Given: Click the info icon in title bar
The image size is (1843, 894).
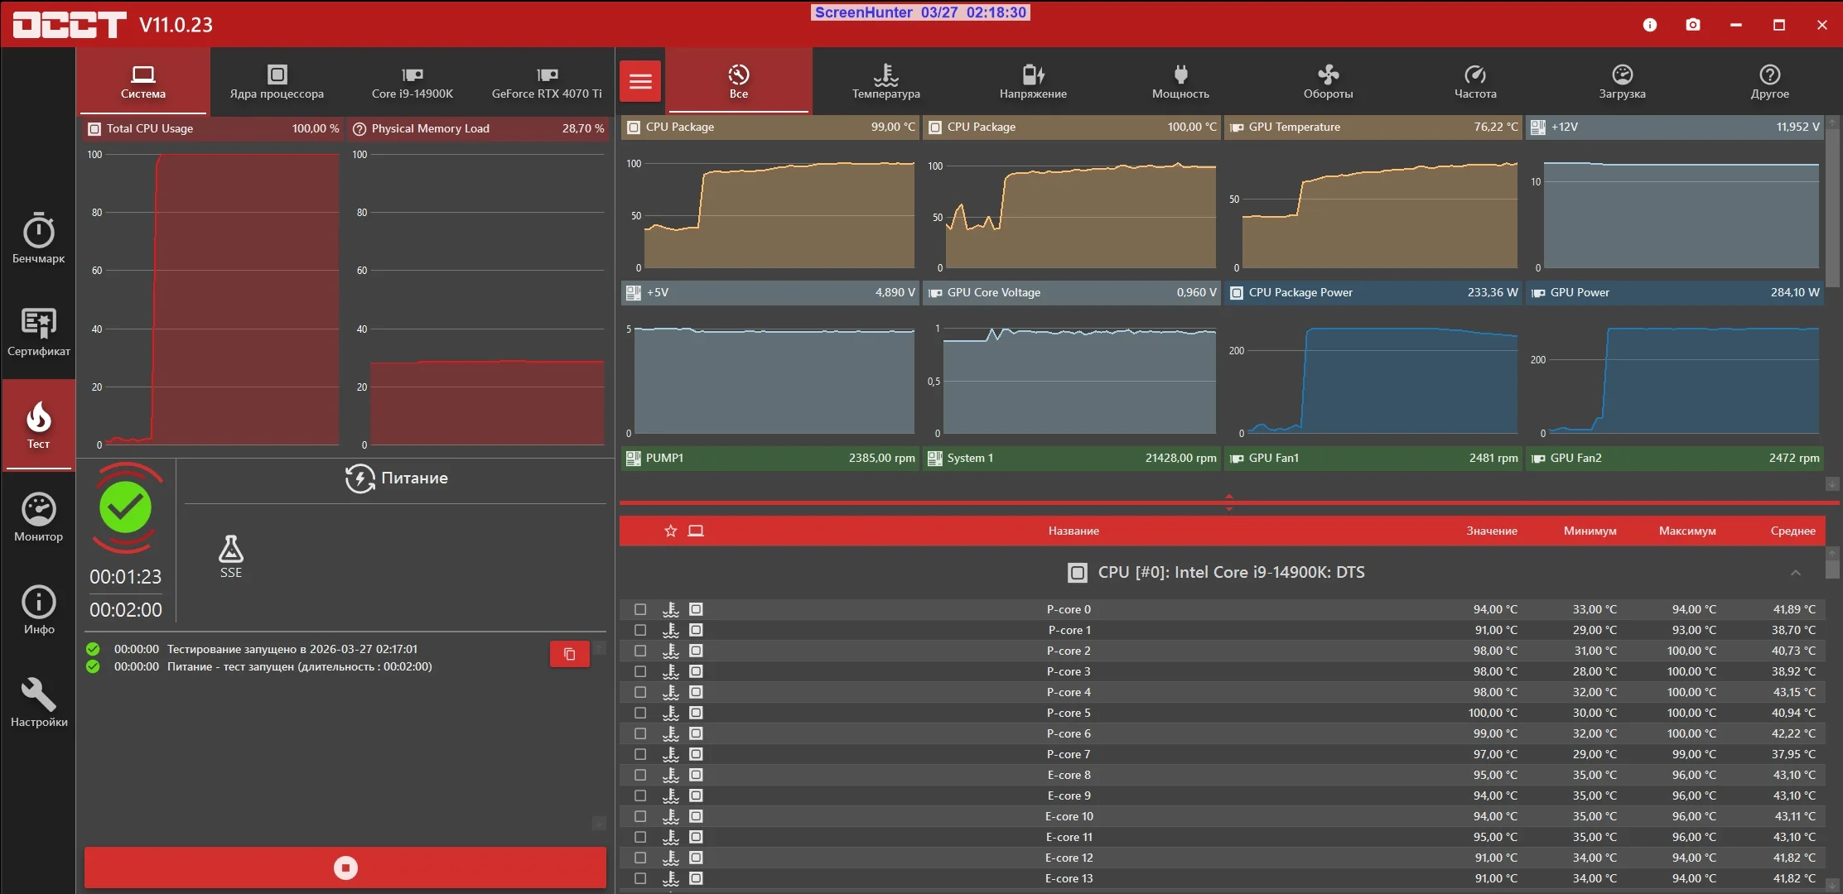Looking at the screenshot, I should [1650, 25].
